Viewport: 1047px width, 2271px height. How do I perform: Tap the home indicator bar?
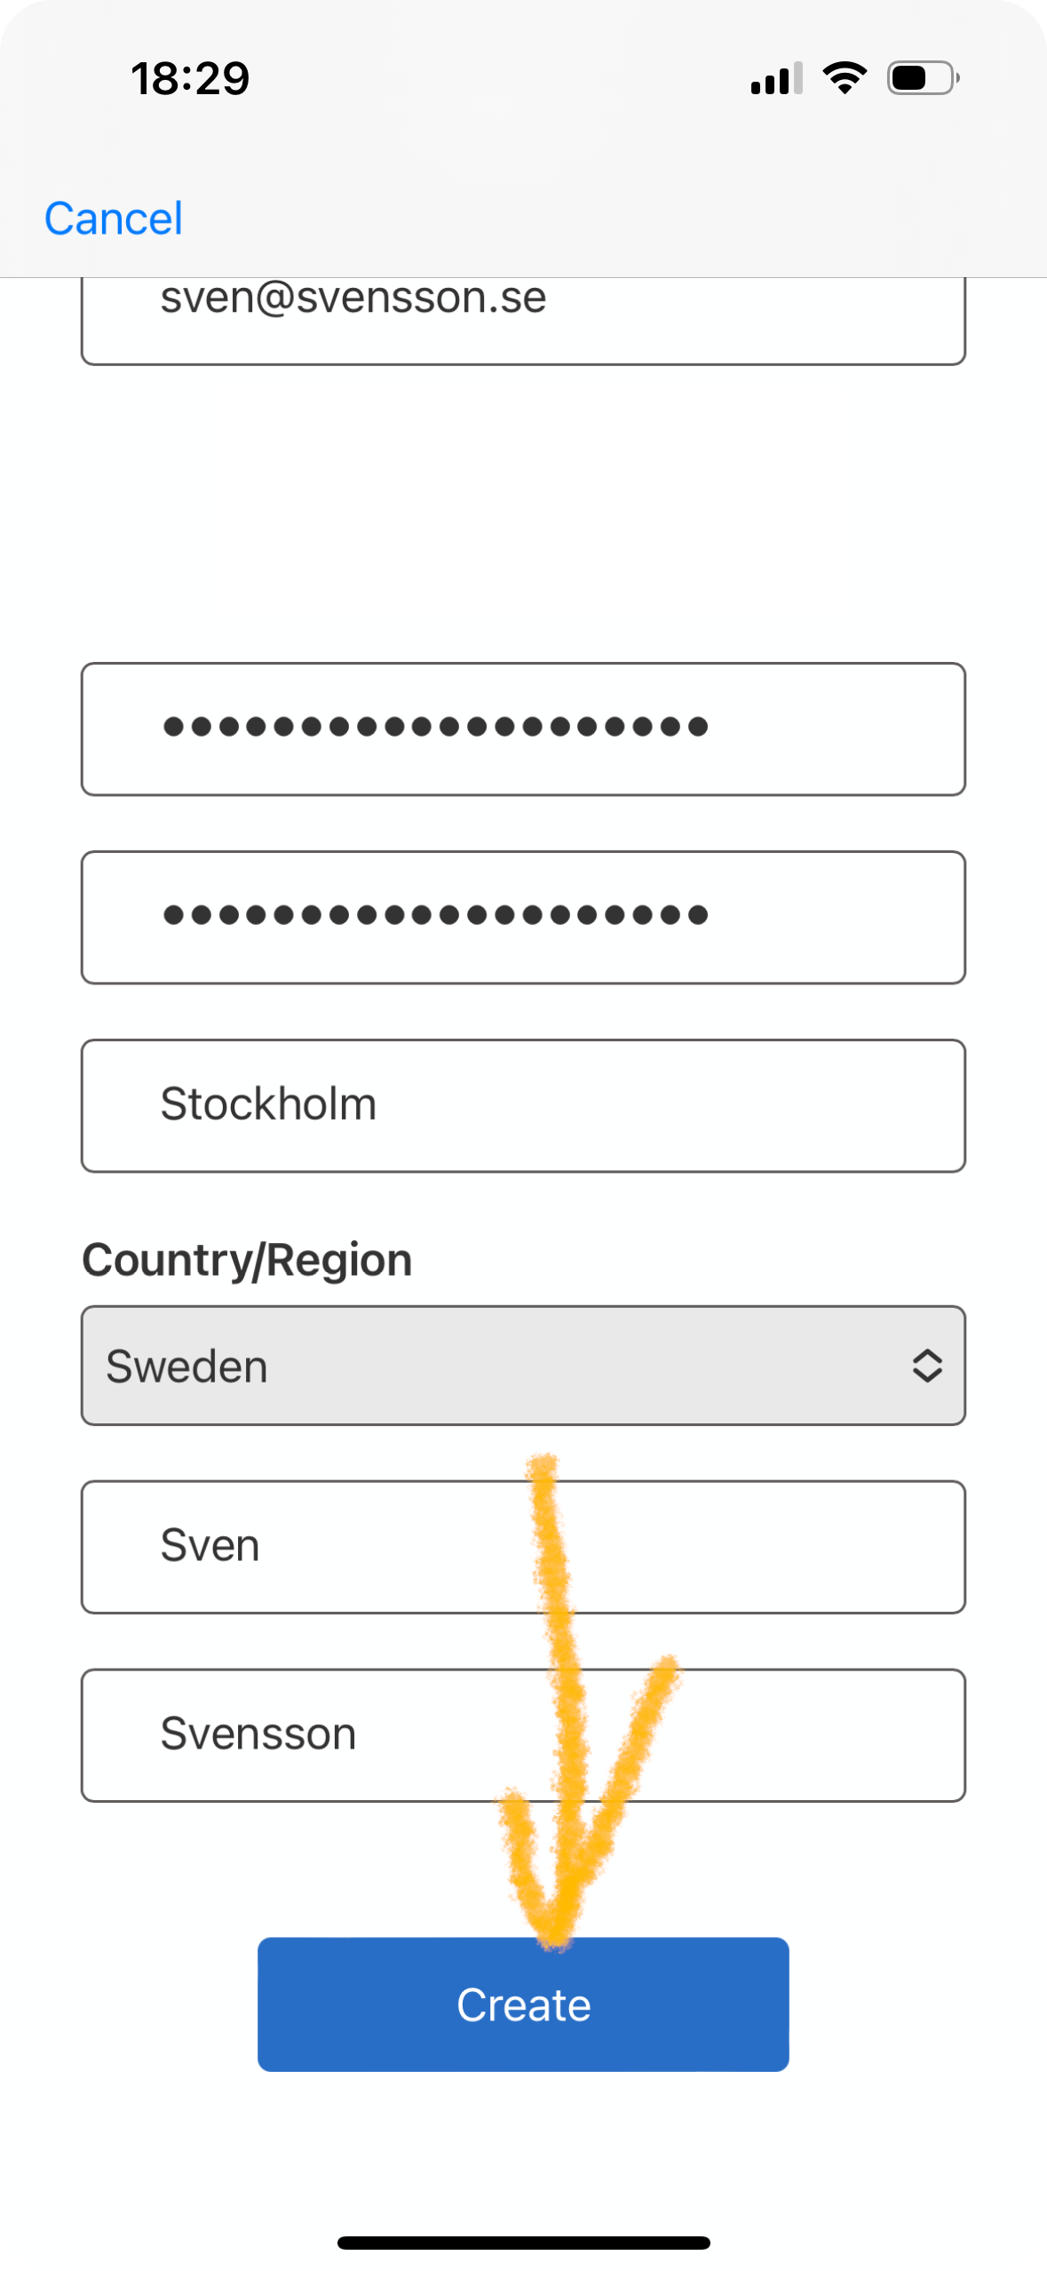[x=523, y=2243]
